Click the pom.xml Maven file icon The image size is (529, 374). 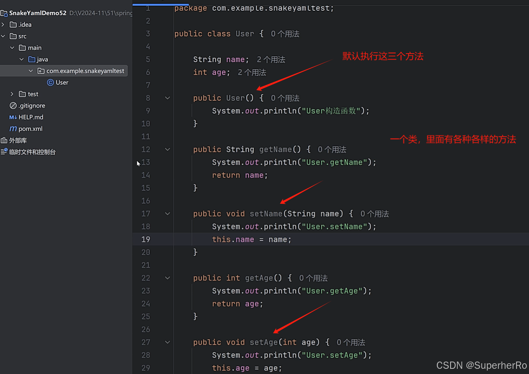pos(13,129)
